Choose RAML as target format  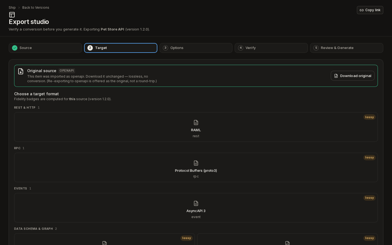point(196,127)
